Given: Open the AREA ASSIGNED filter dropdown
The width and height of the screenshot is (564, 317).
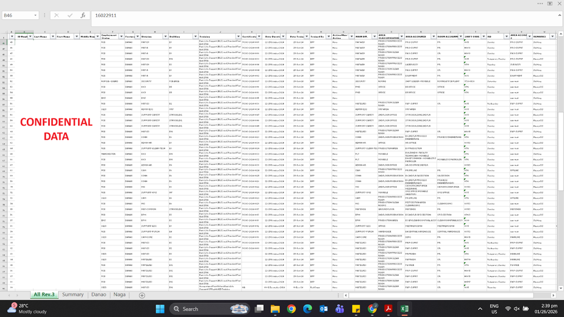Looking at the screenshot, I should point(434,36).
